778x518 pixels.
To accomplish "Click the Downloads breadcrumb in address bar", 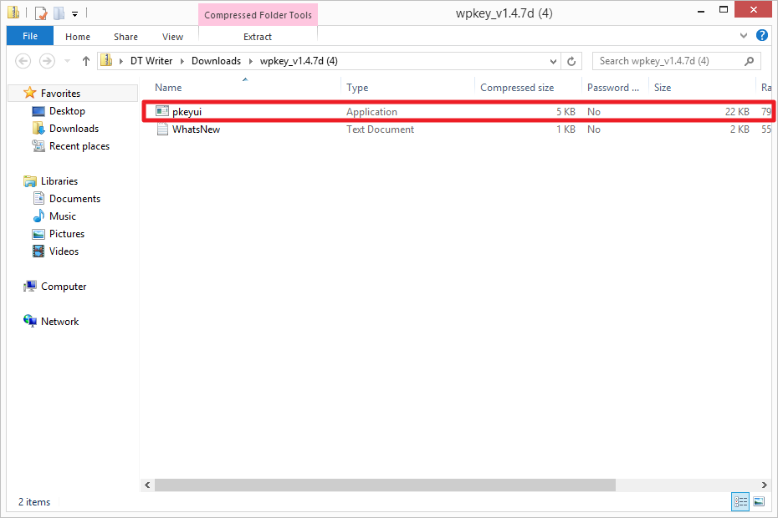I will point(216,61).
